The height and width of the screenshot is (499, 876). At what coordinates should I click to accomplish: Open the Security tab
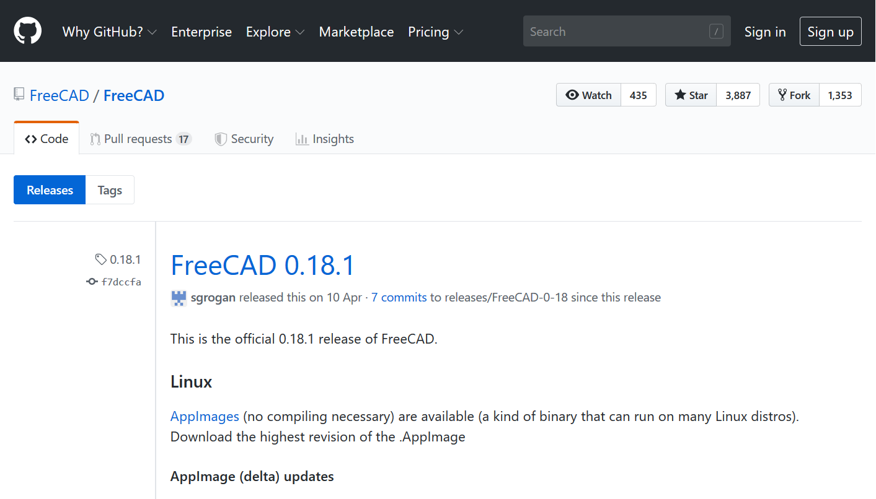244,139
